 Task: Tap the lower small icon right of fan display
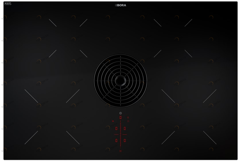point(128,121)
